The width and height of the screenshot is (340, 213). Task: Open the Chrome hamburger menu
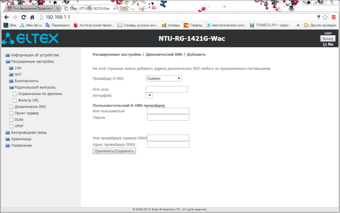pyautogui.click(x=334, y=17)
